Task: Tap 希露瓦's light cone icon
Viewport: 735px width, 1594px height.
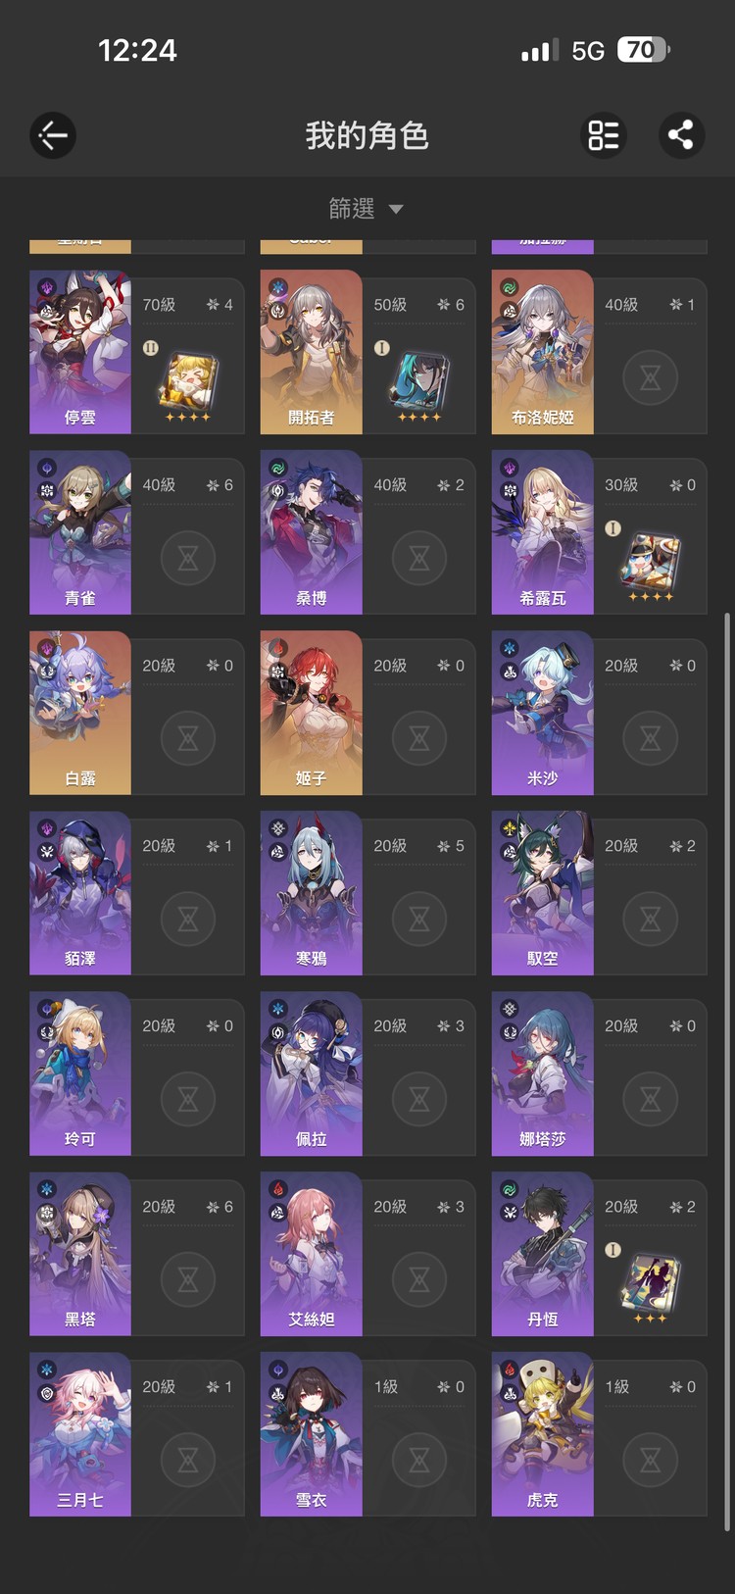Action: [x=651, y=564]
